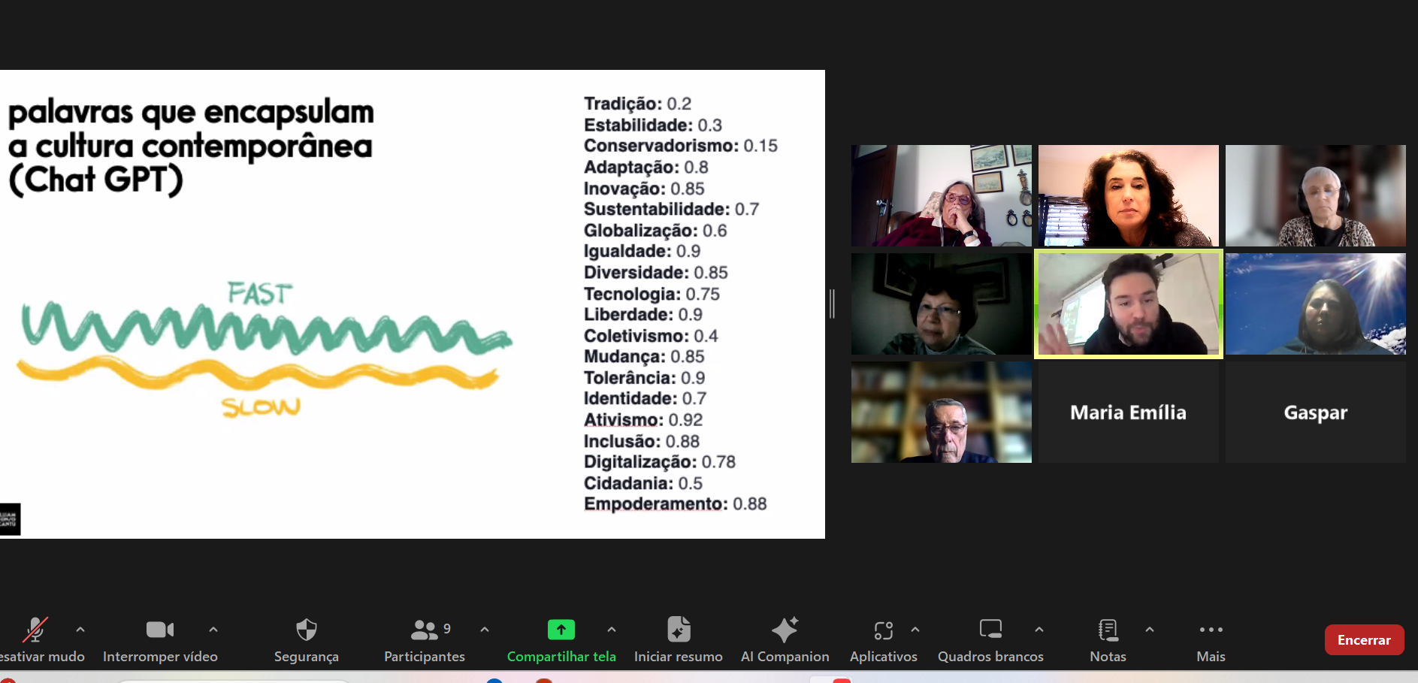Expand audio options arrow beside microphone
Viewport: 1418px width, 683px height.
coord(80,630)
